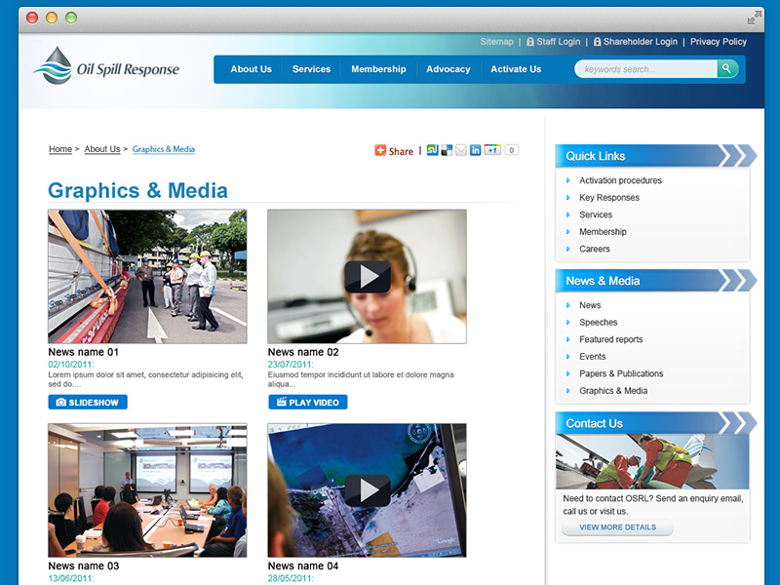The height and width of the screenshot is (585, 780).
Task: Click the Quick Links panel header
Action: click(655, 156)
